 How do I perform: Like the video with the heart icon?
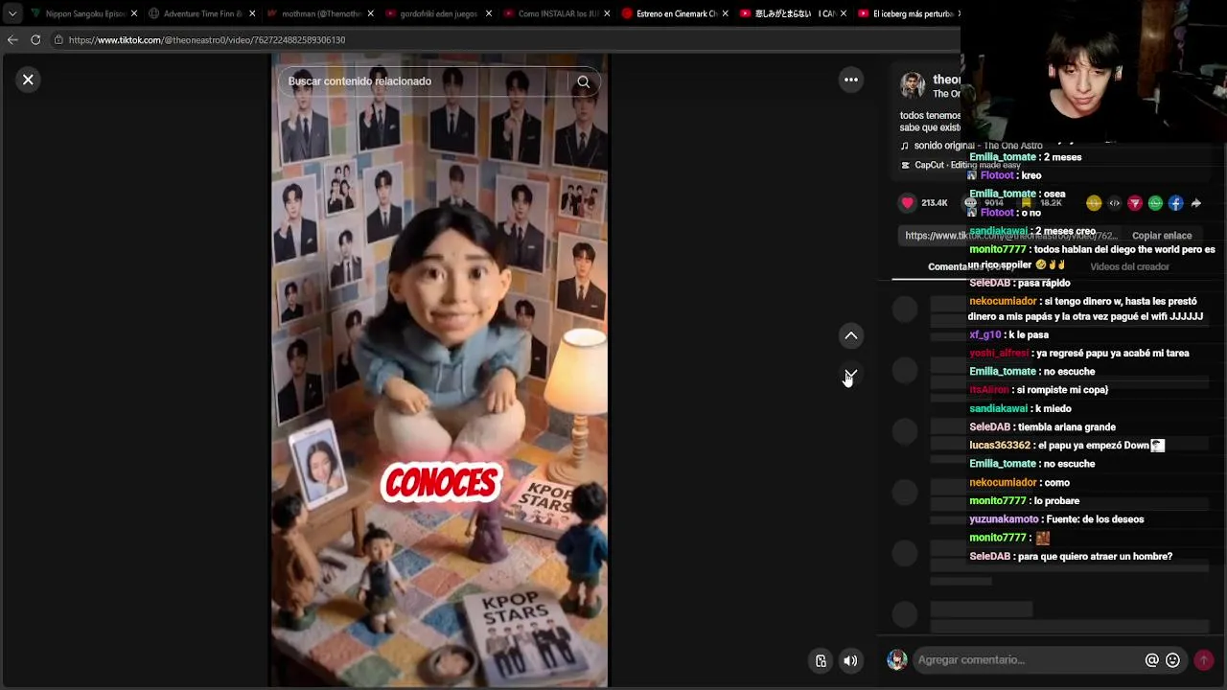tap(907, 203)
